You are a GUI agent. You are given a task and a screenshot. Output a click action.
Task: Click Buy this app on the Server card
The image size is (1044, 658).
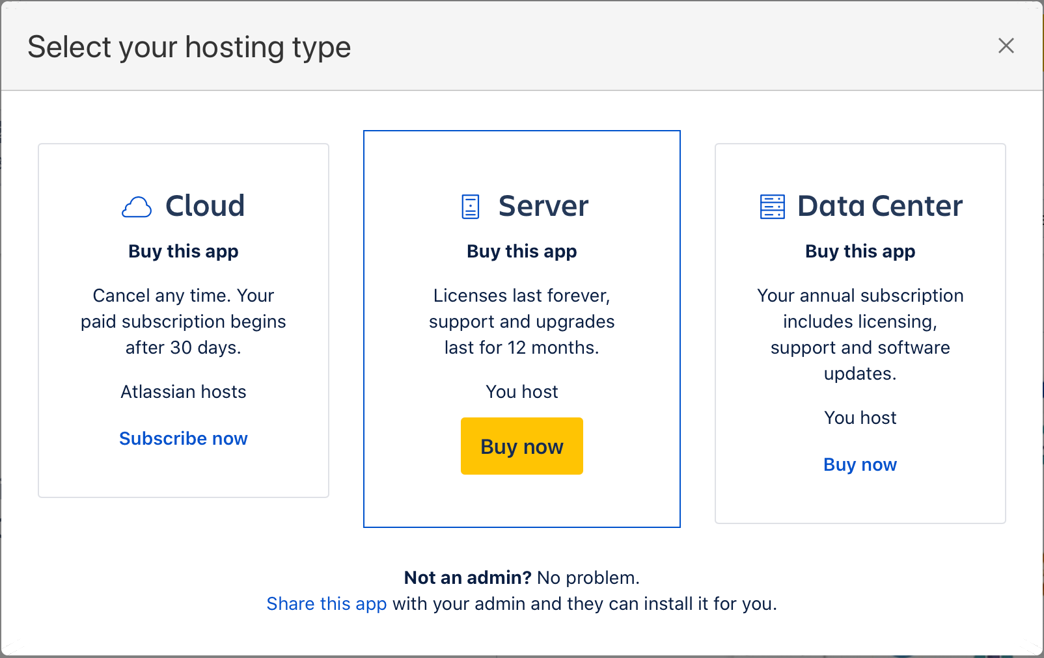tap(521, 251)
